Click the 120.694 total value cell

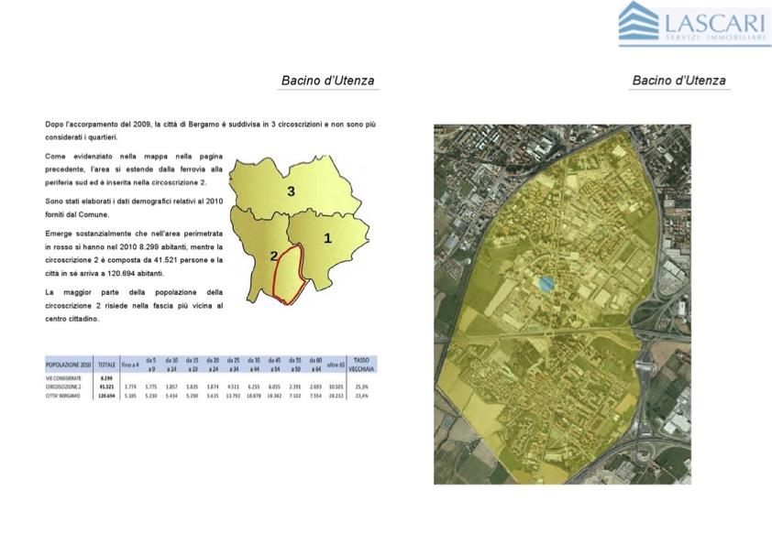(106, 396)
